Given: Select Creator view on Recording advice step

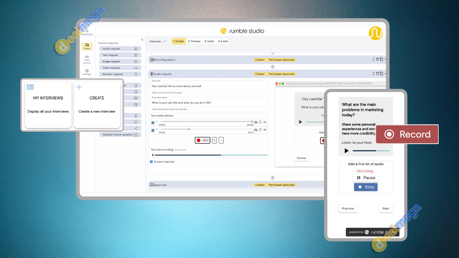Looking at the screenshot, I should (260, 60).
